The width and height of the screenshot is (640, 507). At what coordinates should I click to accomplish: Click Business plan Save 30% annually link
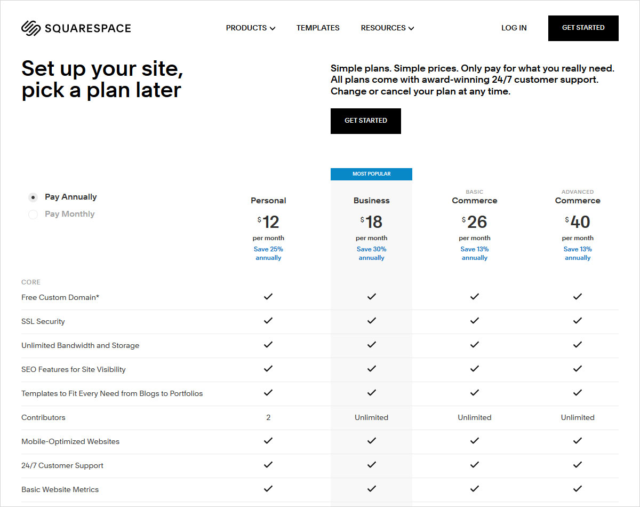372,253
